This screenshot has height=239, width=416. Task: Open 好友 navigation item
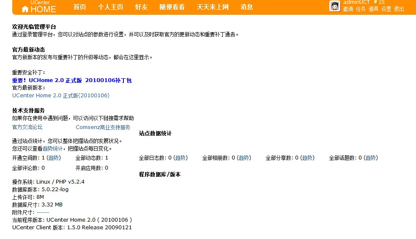[x=141, y=7]
